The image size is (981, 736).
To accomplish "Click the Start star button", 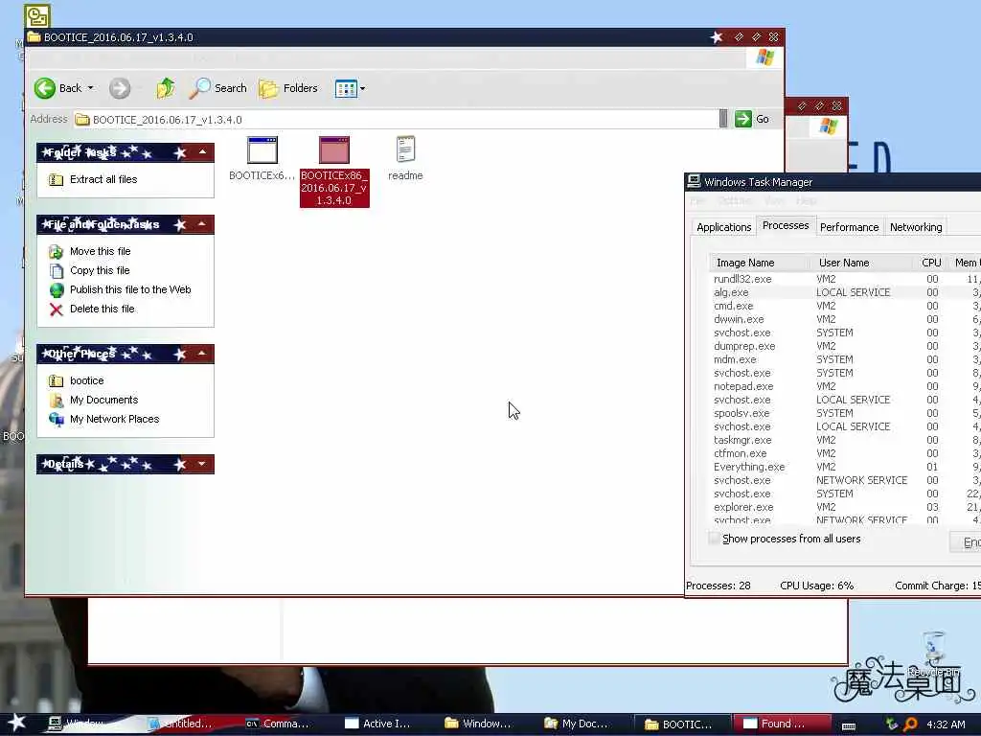I will click(x=16, y=723).
